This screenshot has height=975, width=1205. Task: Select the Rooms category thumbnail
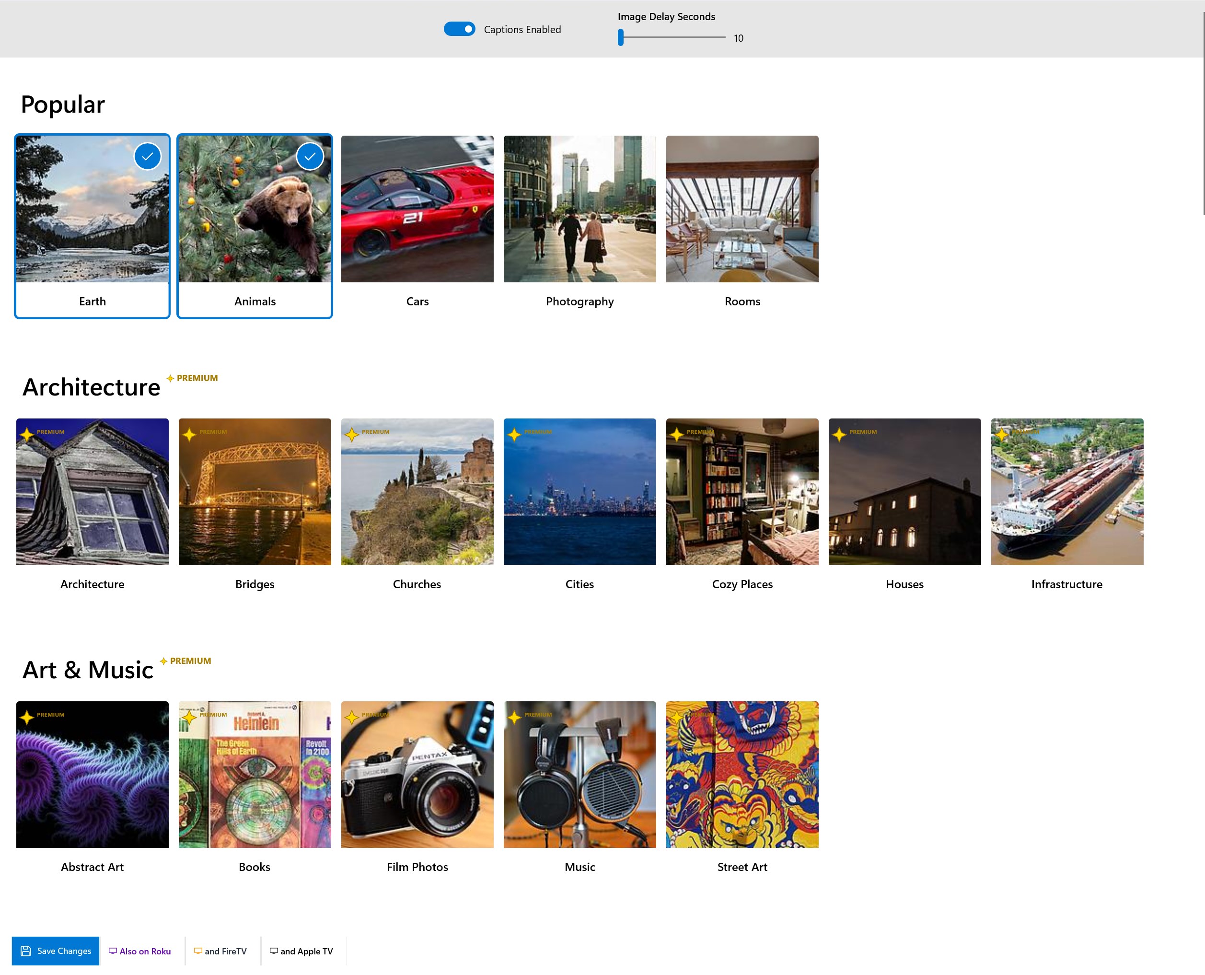click(x=742, y=209)
